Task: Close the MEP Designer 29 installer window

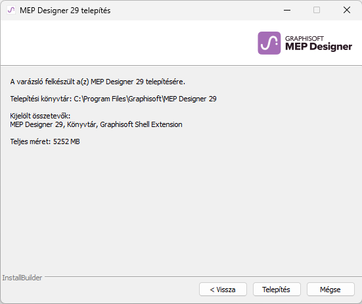Action: (x=346, y=10)
